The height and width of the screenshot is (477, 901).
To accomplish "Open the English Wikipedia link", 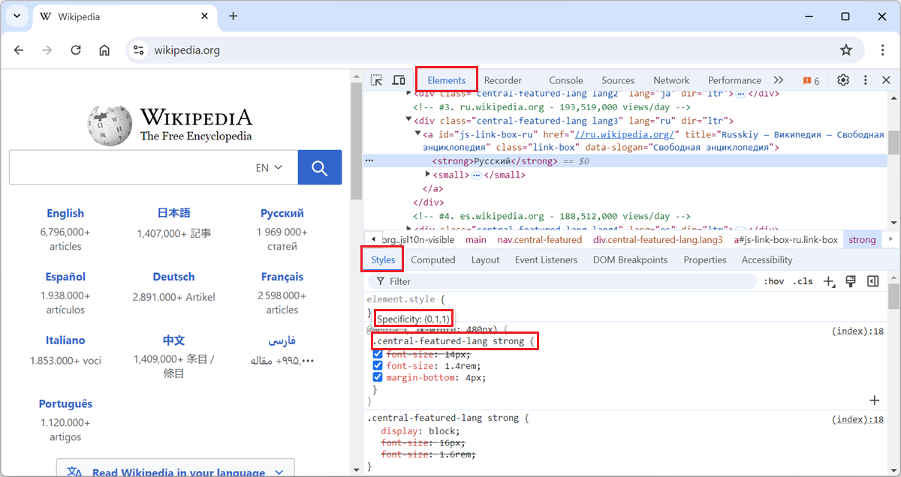I will pos(65,213).
